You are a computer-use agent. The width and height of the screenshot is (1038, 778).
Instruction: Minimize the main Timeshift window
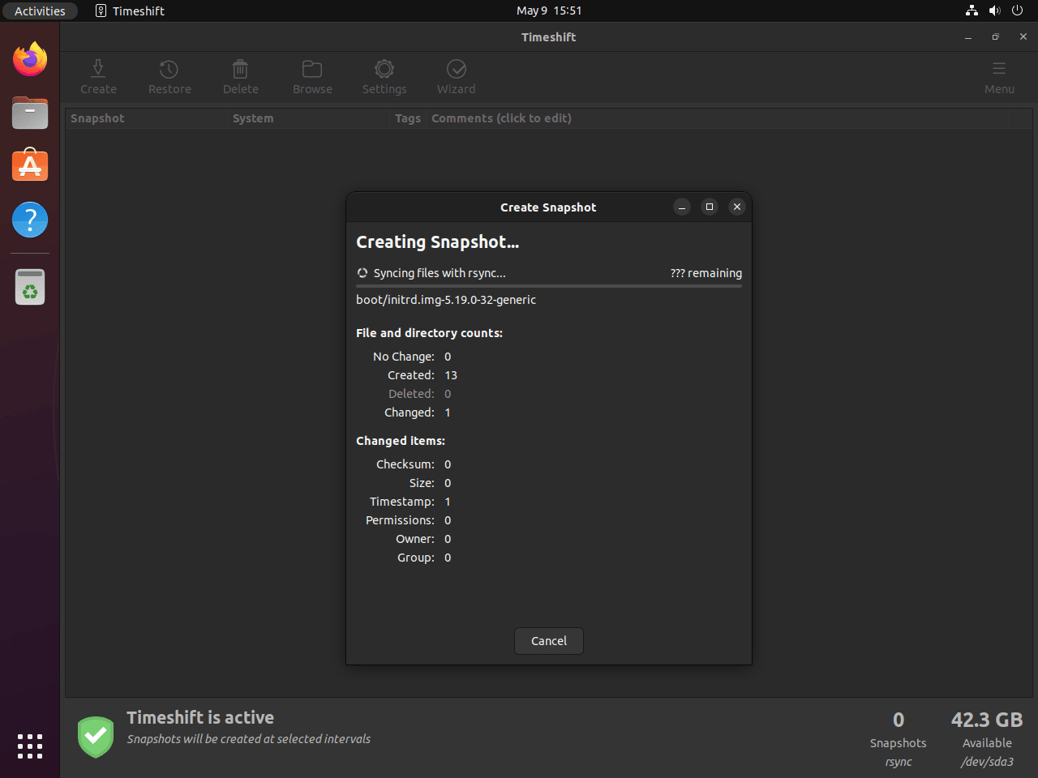coord(968,37)
